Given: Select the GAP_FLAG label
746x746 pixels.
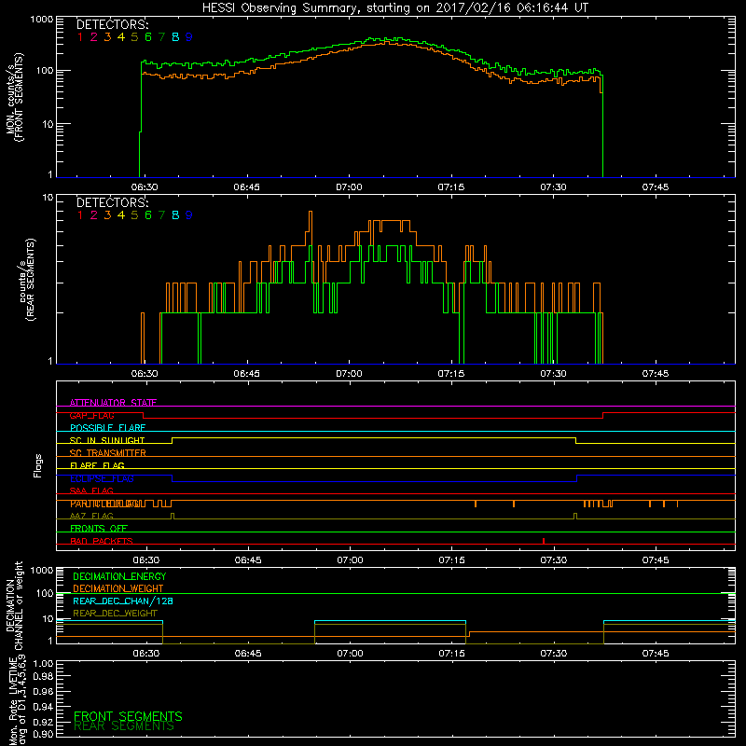Looking at the screenshot, I should (91, 415).
